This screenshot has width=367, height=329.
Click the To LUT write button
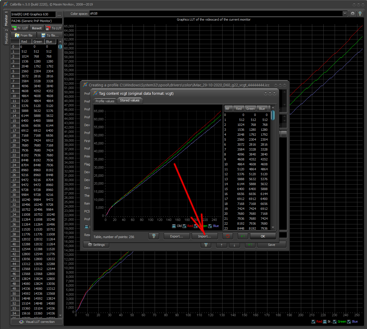[54, 28]
